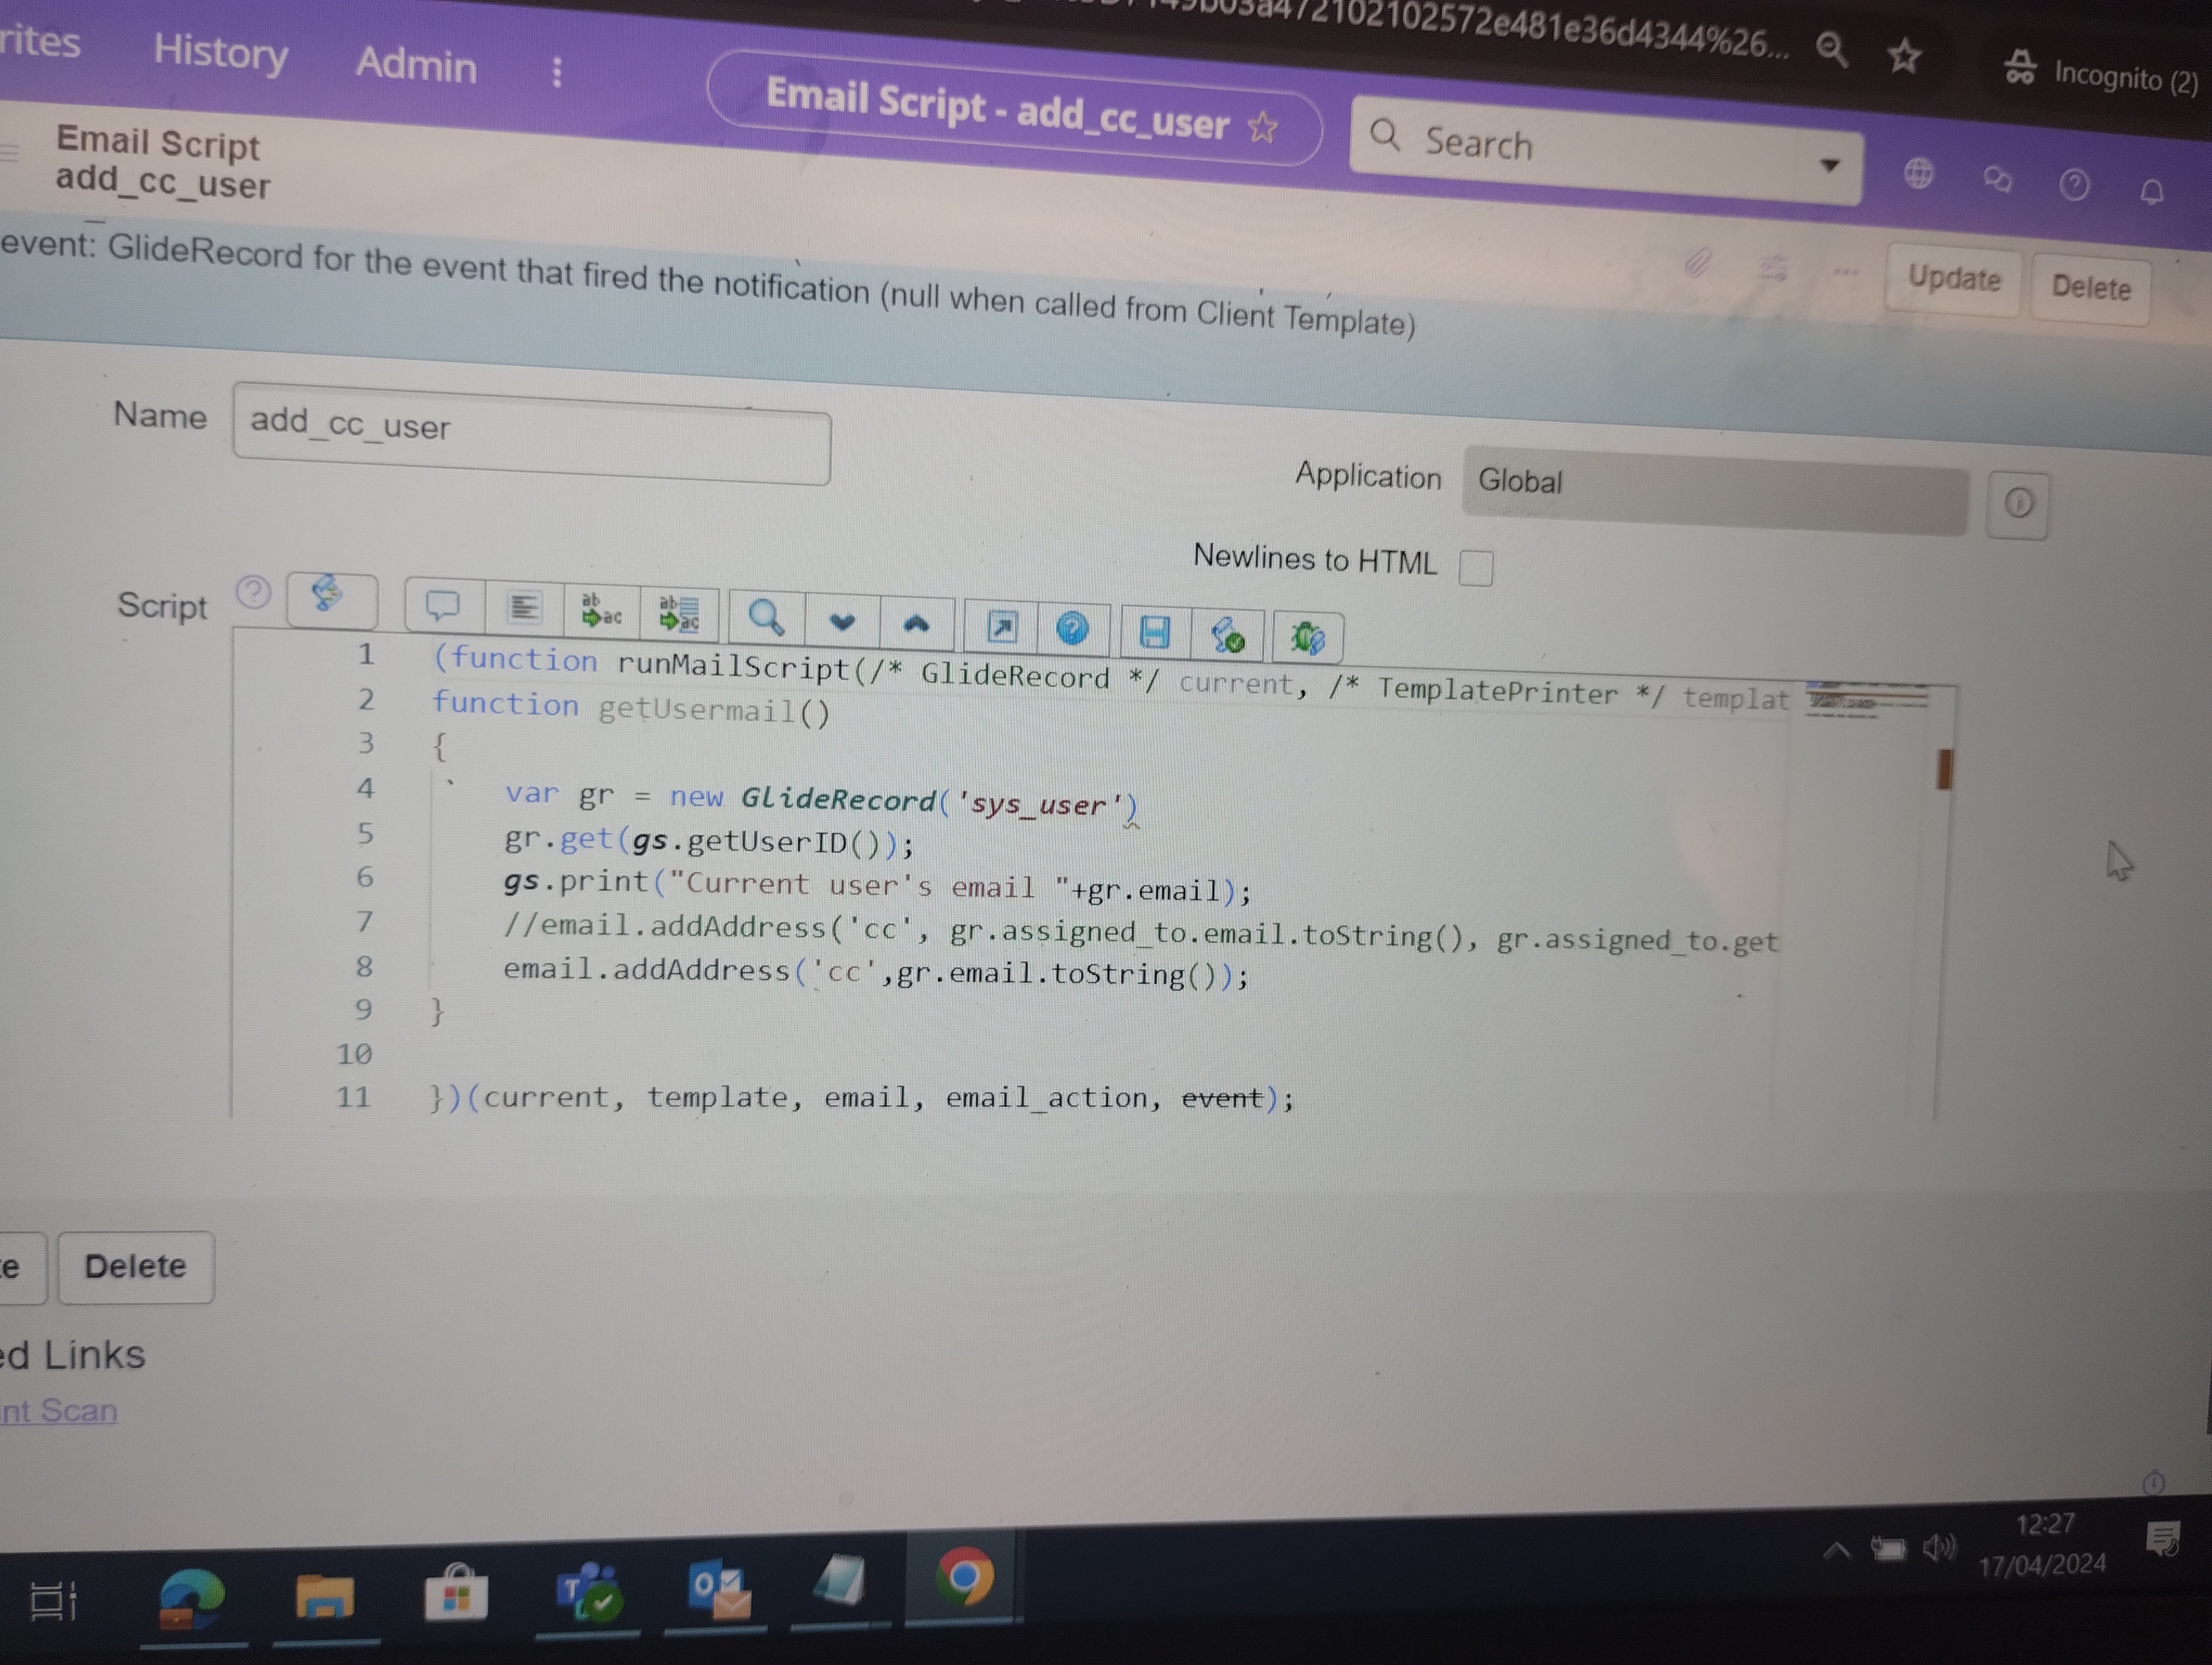The width and height of the screenshot is (2212, 1665).
Task: Click the Format Code toolbar icon
Action: point(524,606)
